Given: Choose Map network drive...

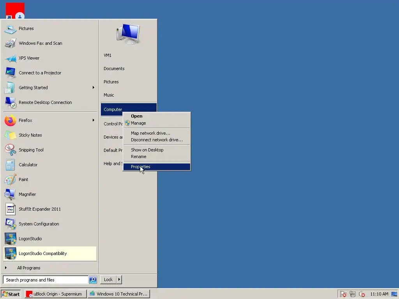Looking at the screenshot, I should click(x=157, y=133).
